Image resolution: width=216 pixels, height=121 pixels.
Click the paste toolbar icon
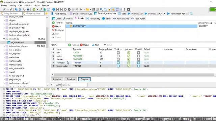coord(20,9)
